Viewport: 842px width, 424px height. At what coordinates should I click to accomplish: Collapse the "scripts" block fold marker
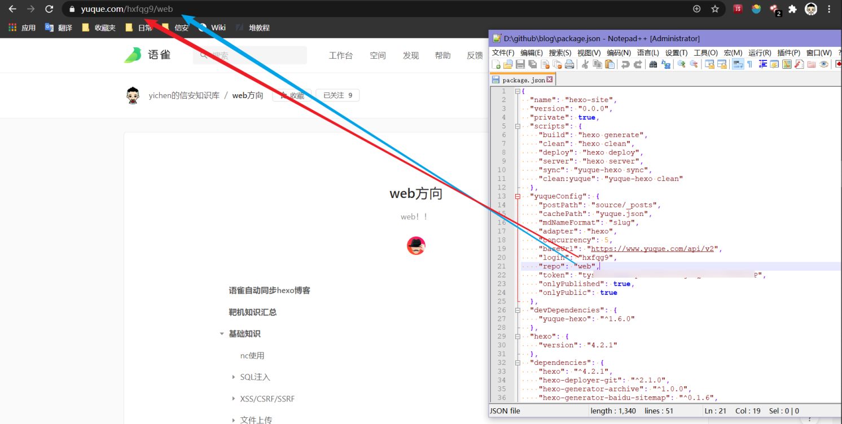(x=518, y=126)
